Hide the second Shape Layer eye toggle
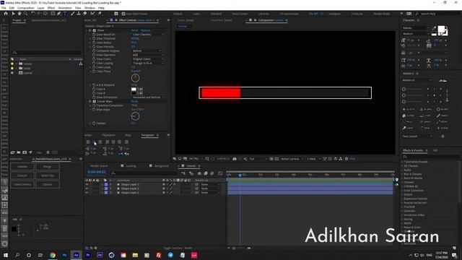Viewport: 462px width, 260px height. tap(87, 188)
